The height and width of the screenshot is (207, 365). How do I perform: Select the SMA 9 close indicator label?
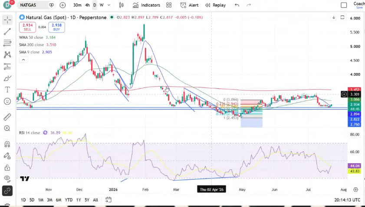30,52
